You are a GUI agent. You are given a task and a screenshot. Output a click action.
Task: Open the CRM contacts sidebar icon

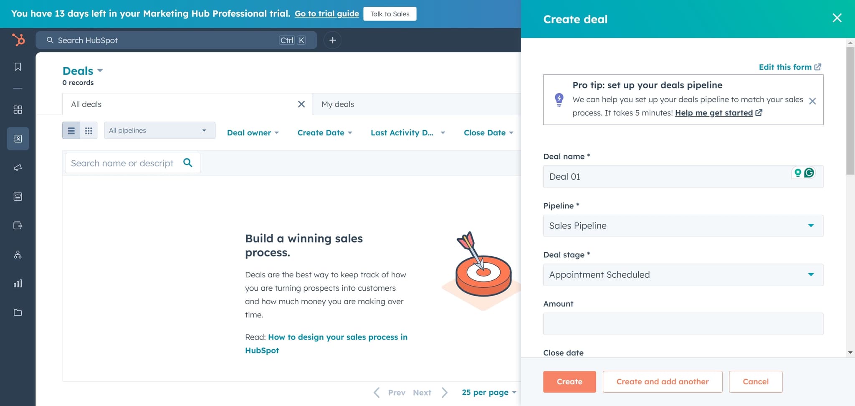coord(18,139)
